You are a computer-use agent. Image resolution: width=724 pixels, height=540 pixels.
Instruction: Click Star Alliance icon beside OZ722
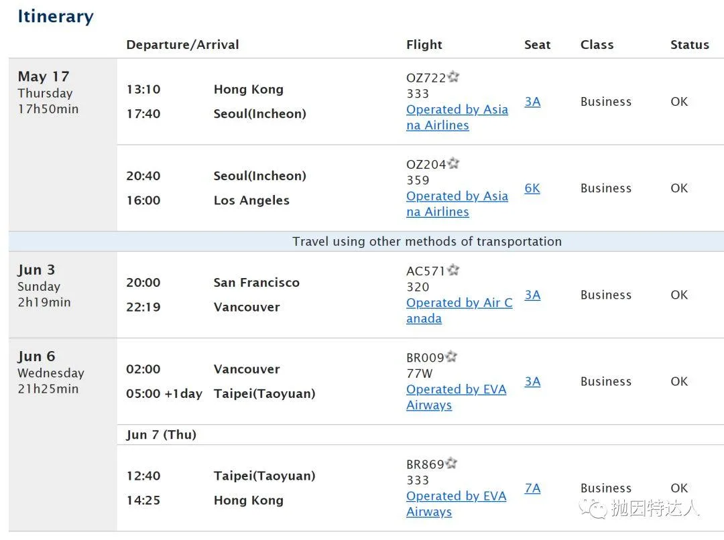pyautogui.click(x=453, y=76)
